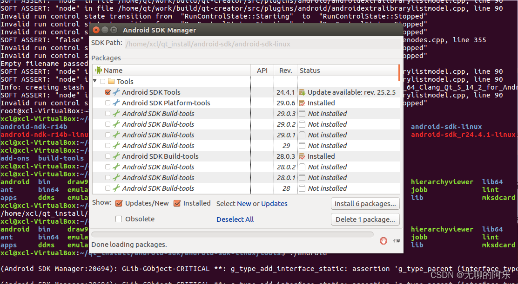
Task: Click wrench icon of Build-tools rev 29 row
Action: [116, 146]
